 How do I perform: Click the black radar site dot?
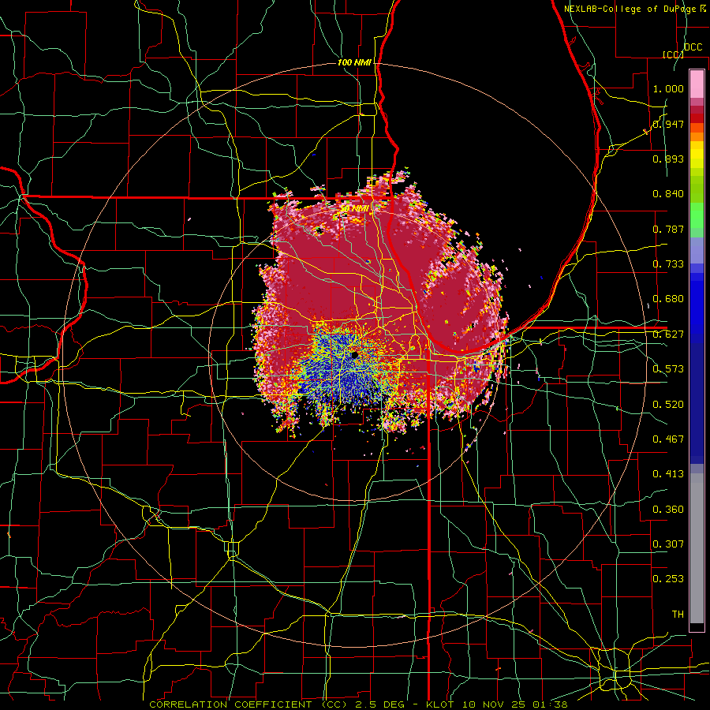tap(354, 356)
